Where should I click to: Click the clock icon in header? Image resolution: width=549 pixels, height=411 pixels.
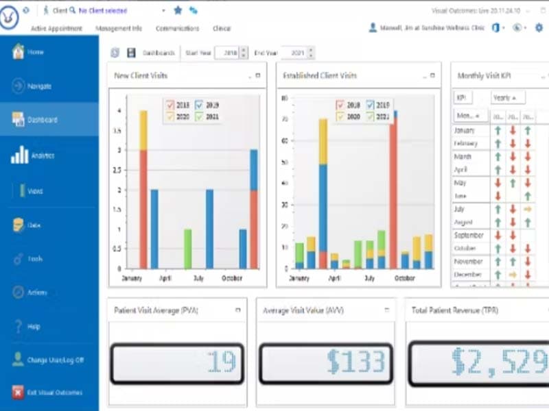pos(517,27)
